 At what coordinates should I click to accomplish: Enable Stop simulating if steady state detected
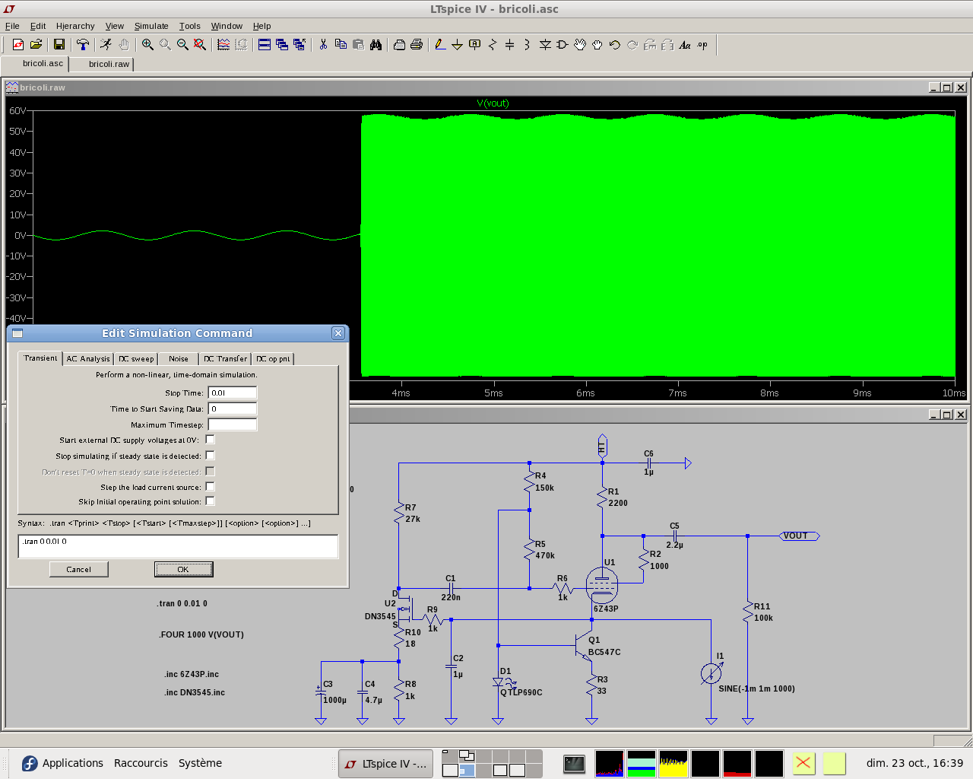[210, 456]
